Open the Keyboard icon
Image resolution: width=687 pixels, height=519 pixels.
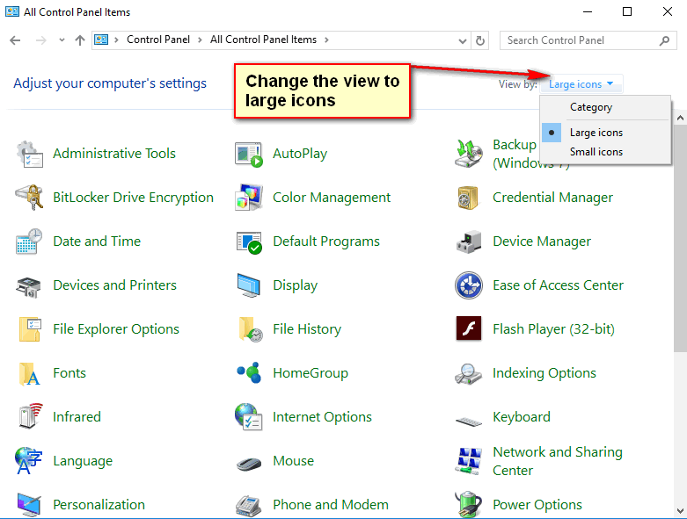pos(468,422)
